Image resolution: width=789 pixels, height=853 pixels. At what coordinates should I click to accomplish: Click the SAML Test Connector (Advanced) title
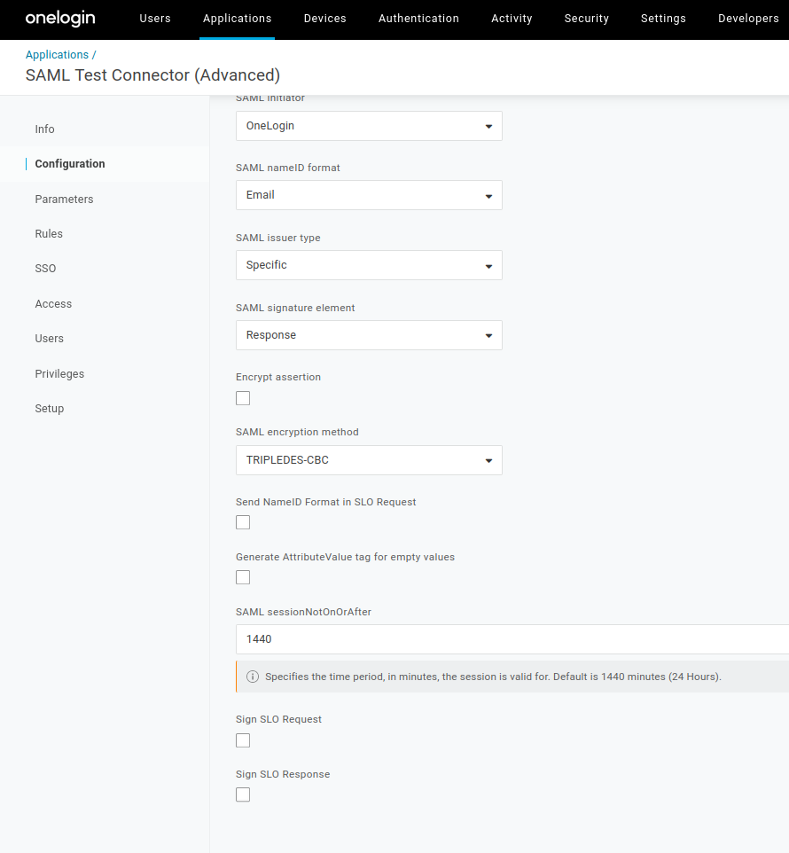coord(152,75)
